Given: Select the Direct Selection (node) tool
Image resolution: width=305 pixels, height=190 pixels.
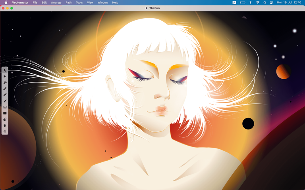Looking at the screenshot, I should pyautogui.click(x=5, y=76).
